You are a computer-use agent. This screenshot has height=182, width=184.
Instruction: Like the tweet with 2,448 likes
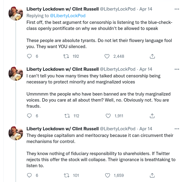(x=107, y=56)
